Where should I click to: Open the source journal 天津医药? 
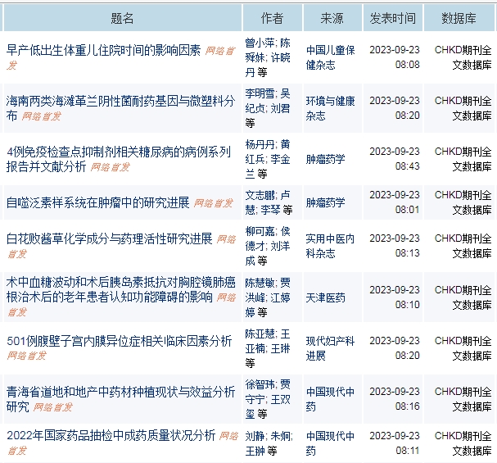(325, 297)
